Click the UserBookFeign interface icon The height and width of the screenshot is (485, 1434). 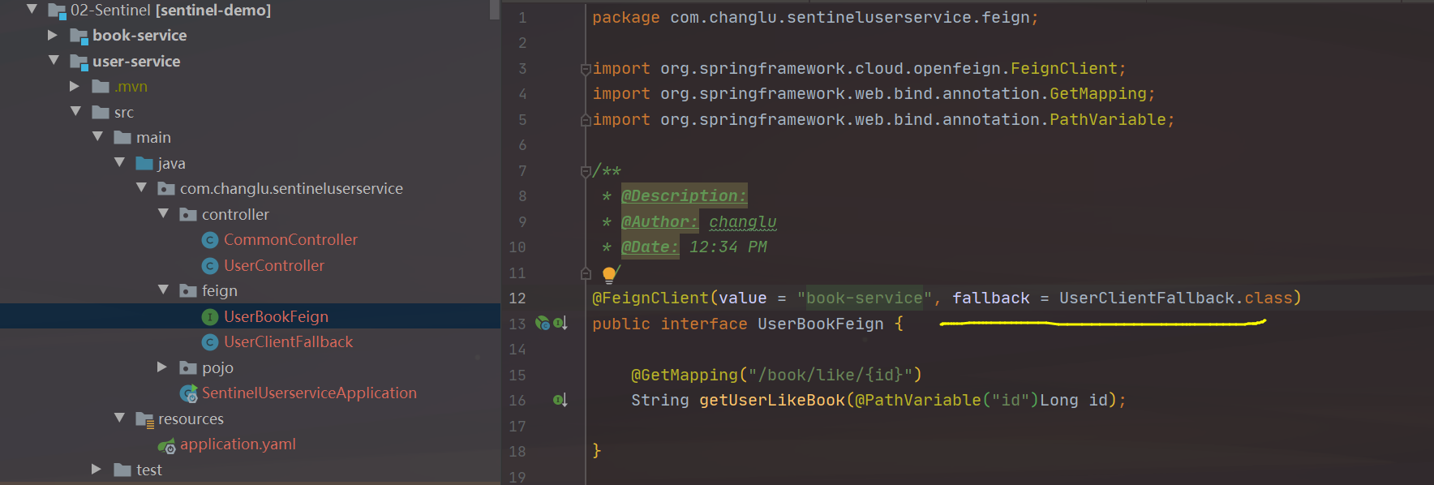pyautogui.click(x=210, y=317)
